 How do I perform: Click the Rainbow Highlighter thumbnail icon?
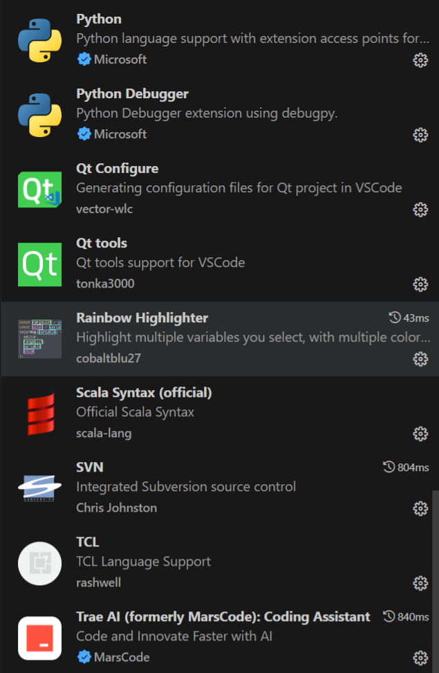(x=39, y=339)
